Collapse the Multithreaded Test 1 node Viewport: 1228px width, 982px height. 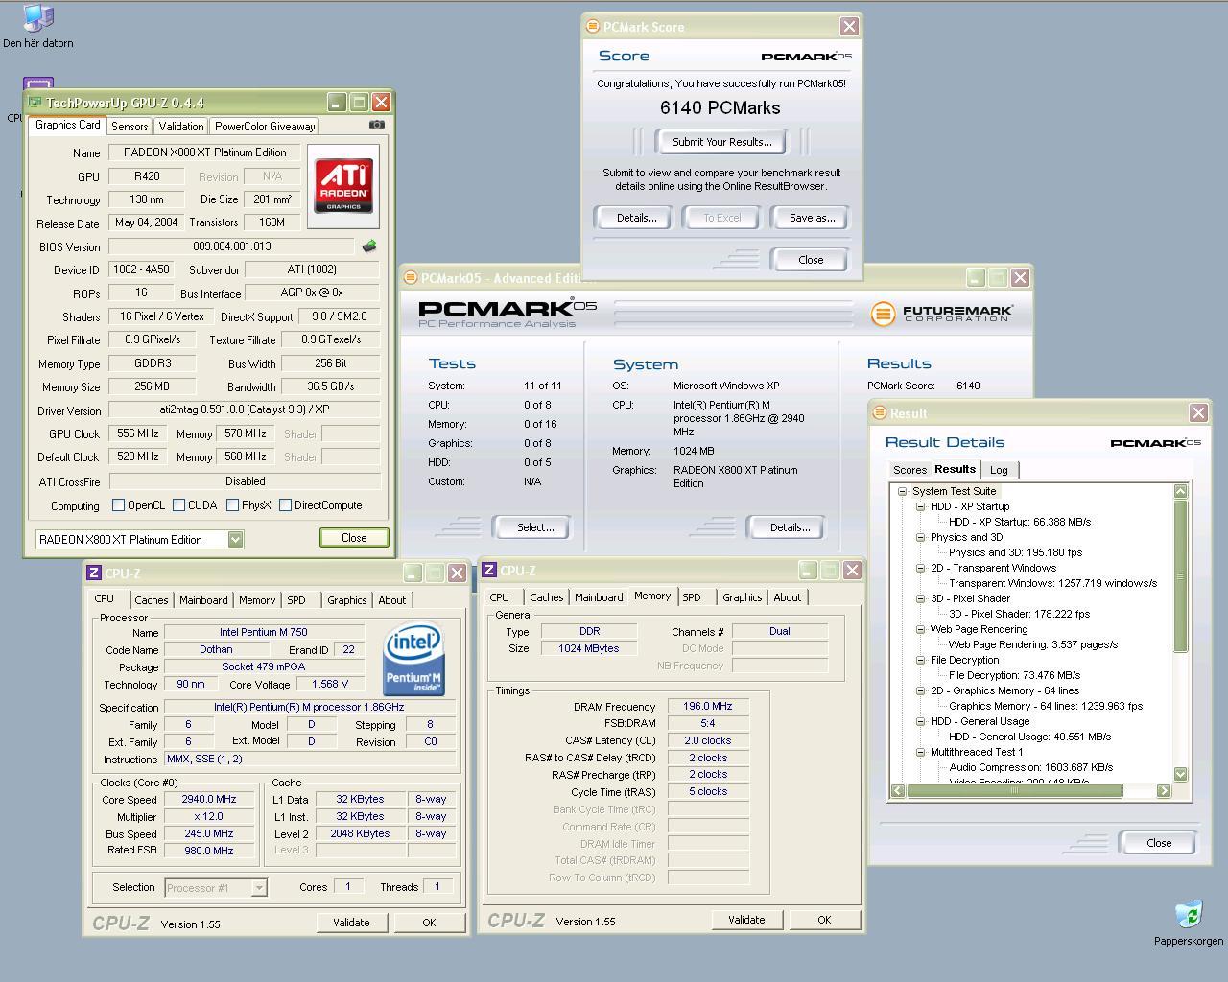(919, 752)
